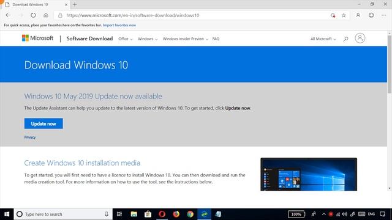Open the FAQ page
Image resolution: width=392 pixels, height=220 pixels.
(x=216, y=39)
